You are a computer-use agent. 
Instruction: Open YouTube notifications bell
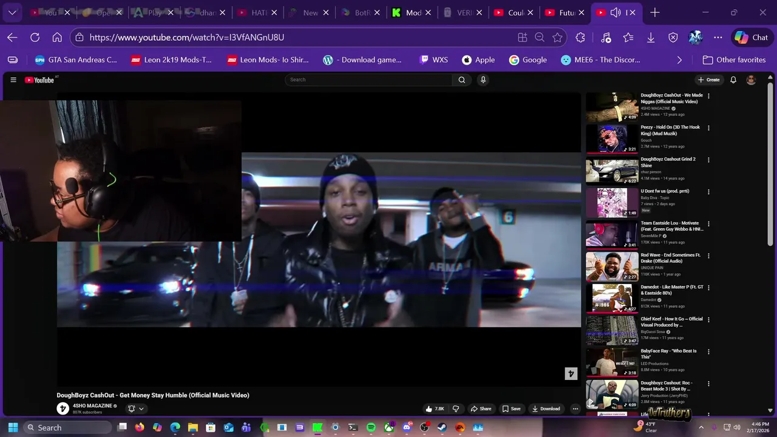(733, 80)
